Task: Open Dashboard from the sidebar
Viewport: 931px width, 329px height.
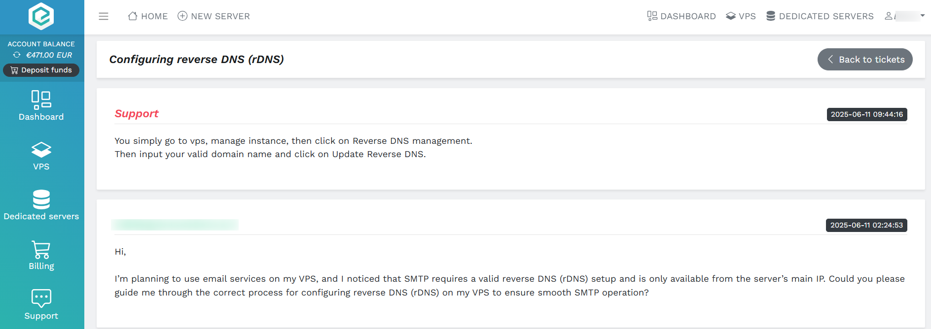Action: [x=41, y=106]
